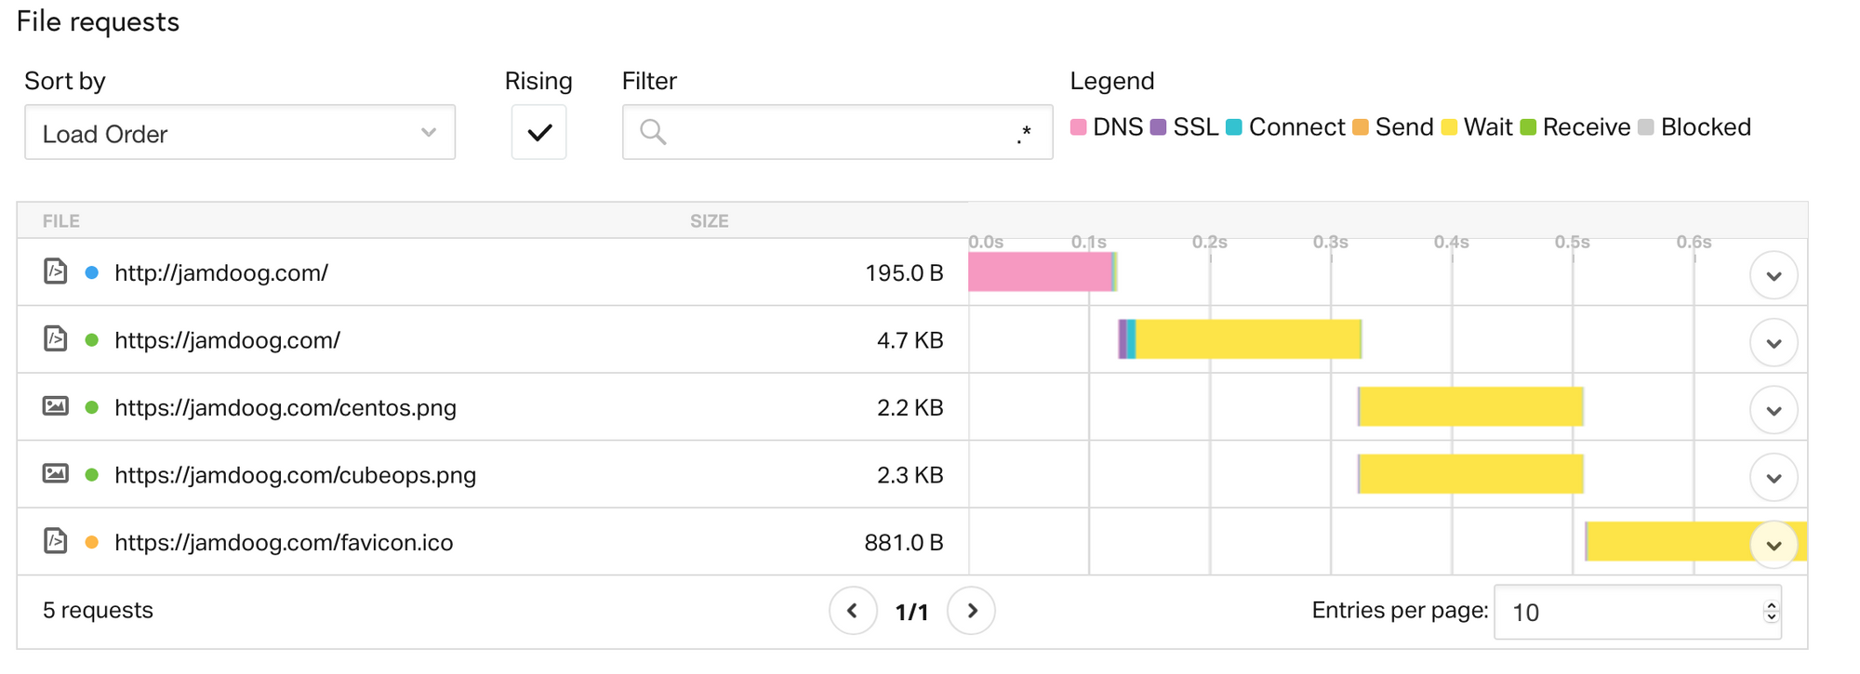Screen dimensions: 1860x674
Task: Click the yellow wait bar for centos.png
Action: pyautogui.click(x=1471, y=407)
